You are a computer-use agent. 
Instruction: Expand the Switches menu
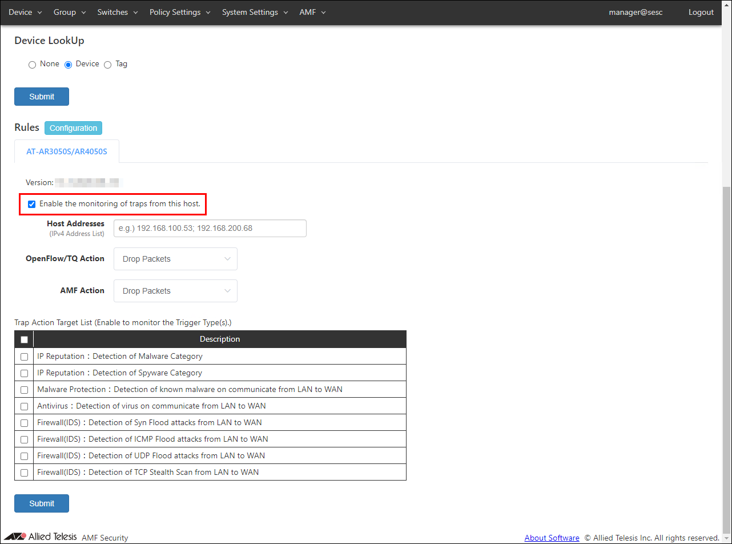click(117, 12)
